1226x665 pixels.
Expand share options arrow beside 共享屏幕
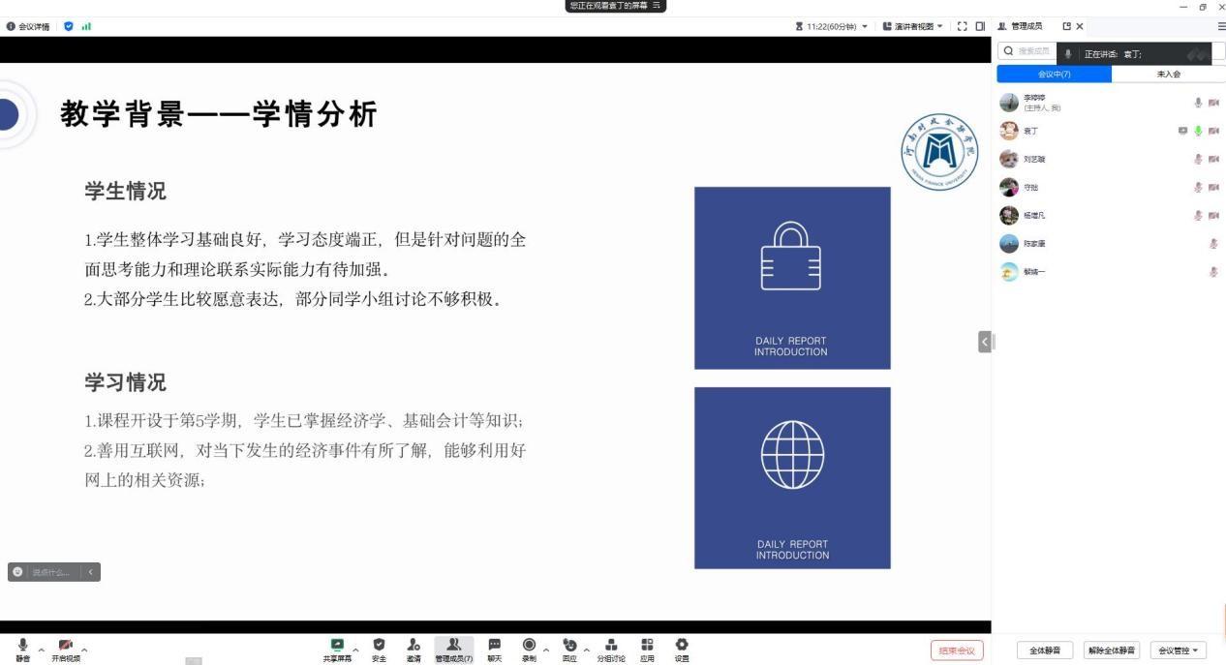point(355,649)
